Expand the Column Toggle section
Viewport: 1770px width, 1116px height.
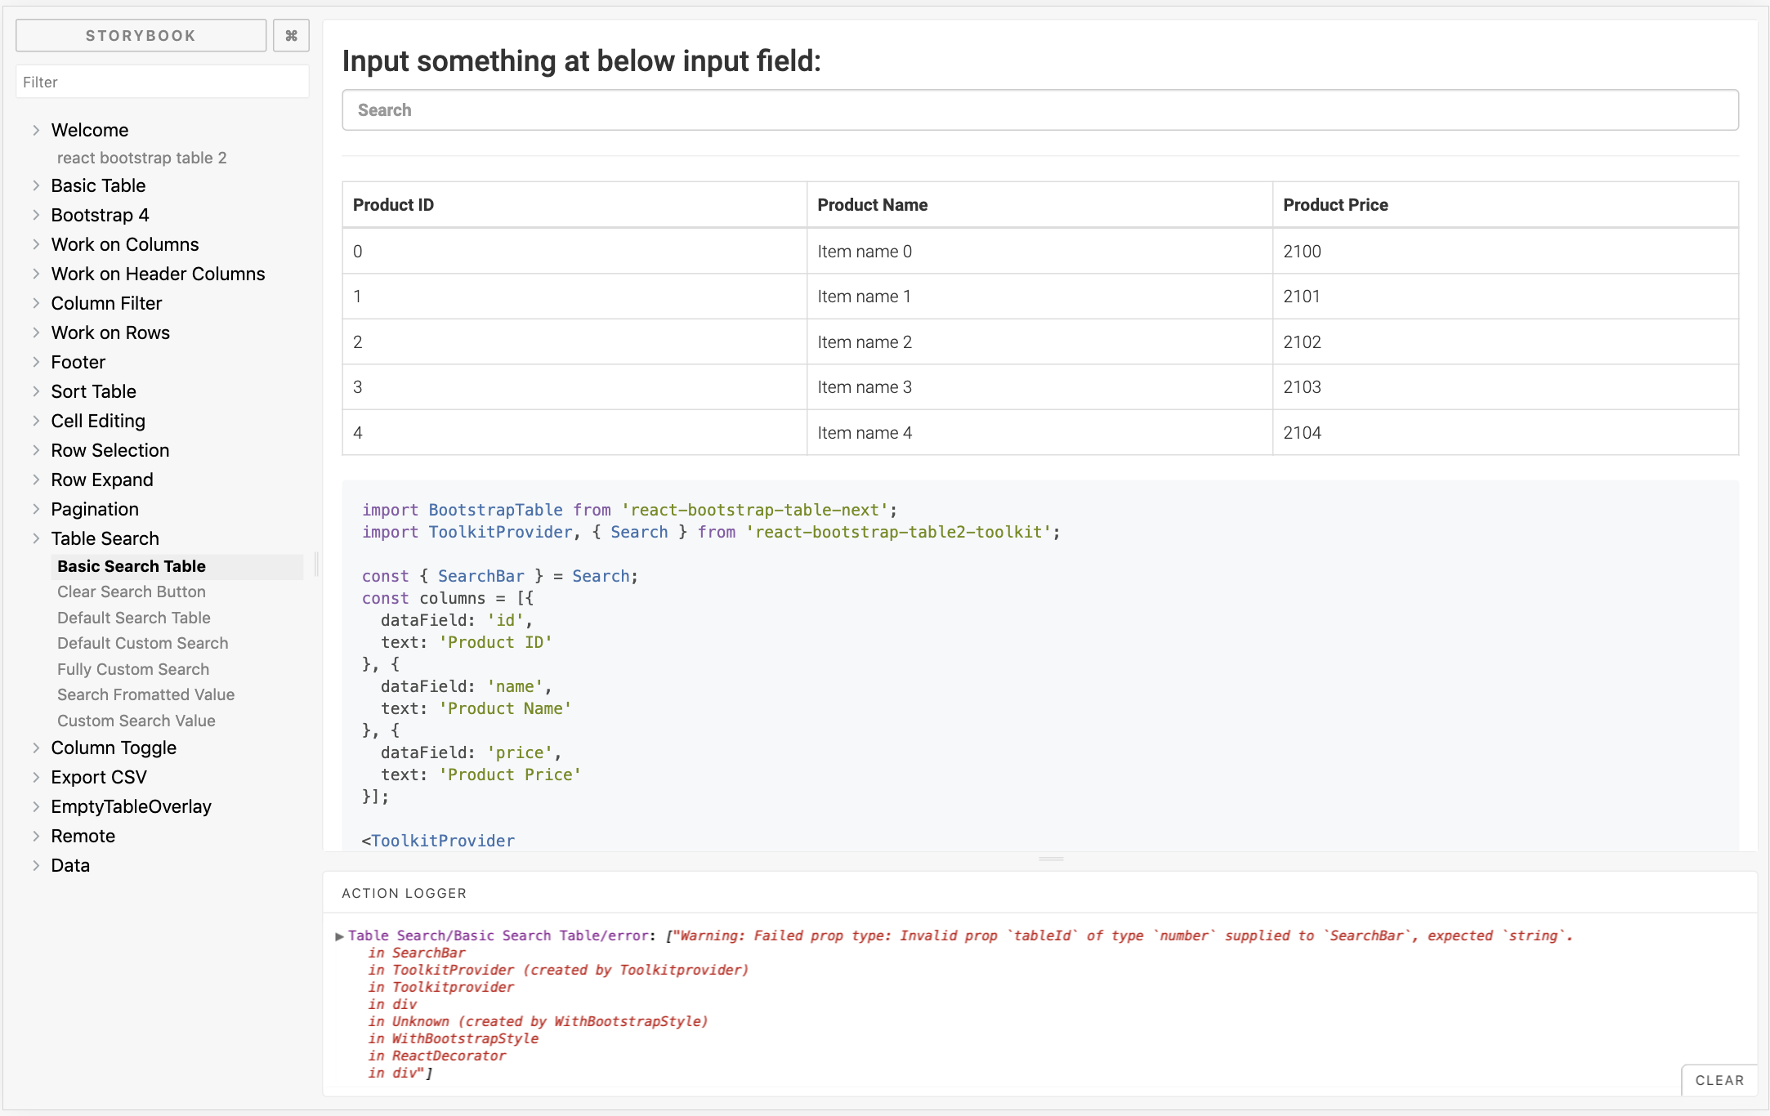[x=37, y=748]
